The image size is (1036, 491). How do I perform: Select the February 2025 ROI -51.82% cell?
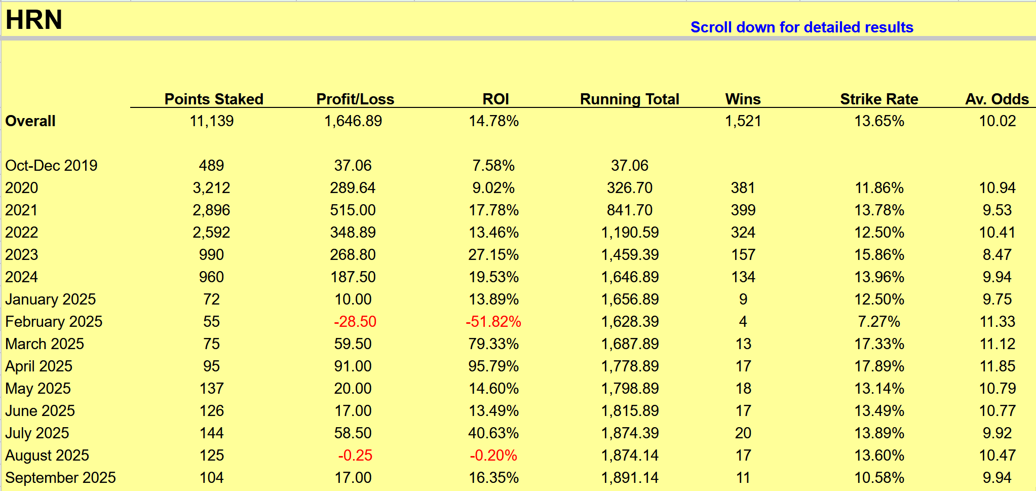click(493, 322)
